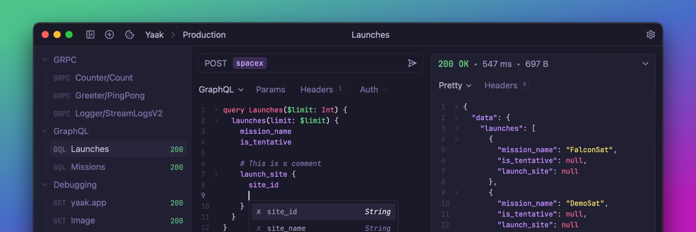The width and height of the screenshot is (696, 232).
Task: Collapse the Debugging folder
Action: 45,185
